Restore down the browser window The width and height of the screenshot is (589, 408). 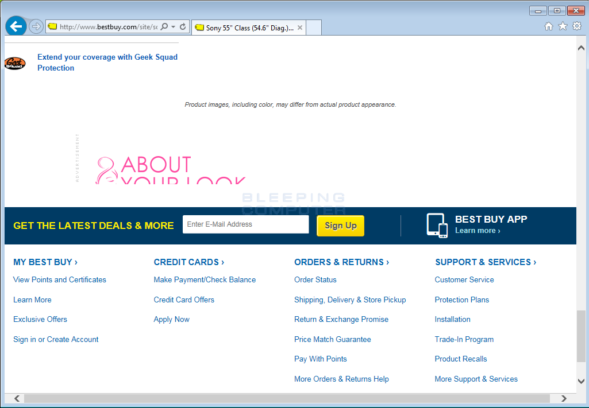click(x=557, y=11)
